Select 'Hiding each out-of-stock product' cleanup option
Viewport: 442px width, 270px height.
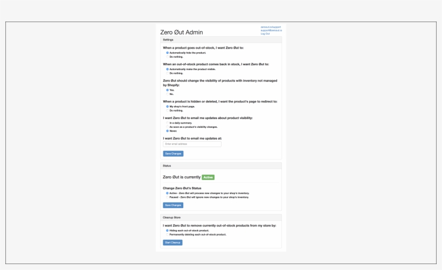[167, 230]
